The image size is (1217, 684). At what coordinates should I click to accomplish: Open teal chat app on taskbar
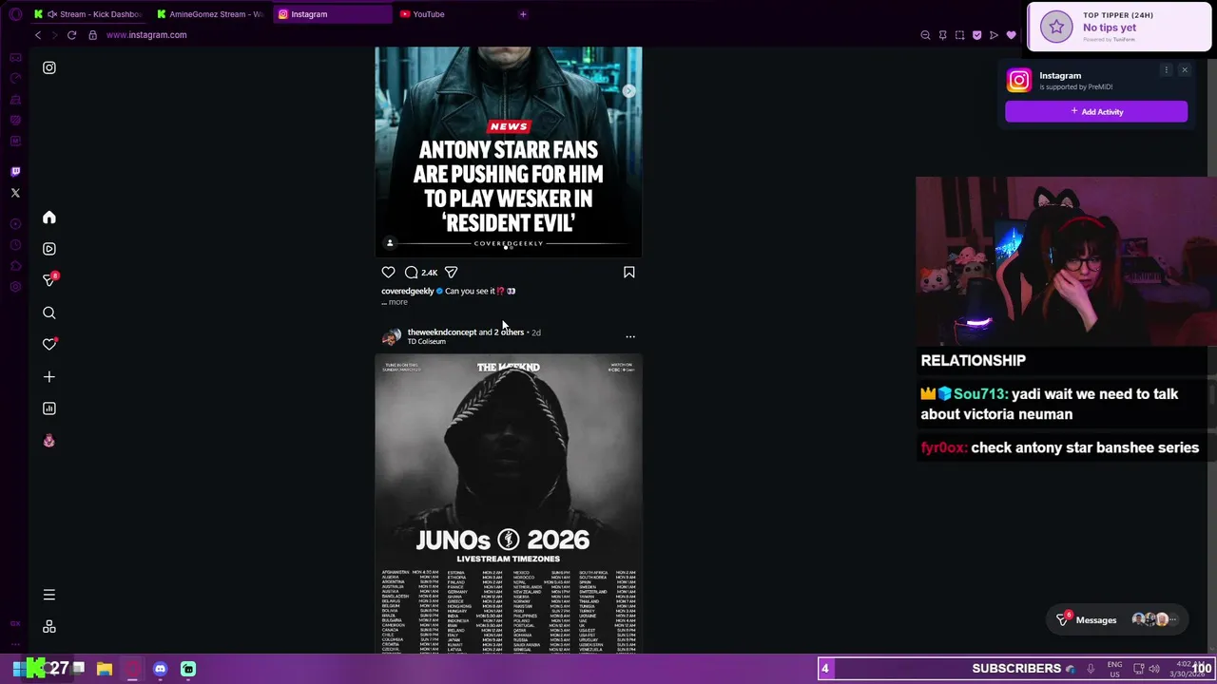(x=188, y=669)
